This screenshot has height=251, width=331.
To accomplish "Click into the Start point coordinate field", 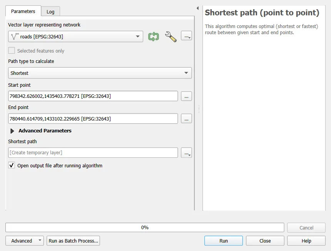I will click(x=93, y=96).
